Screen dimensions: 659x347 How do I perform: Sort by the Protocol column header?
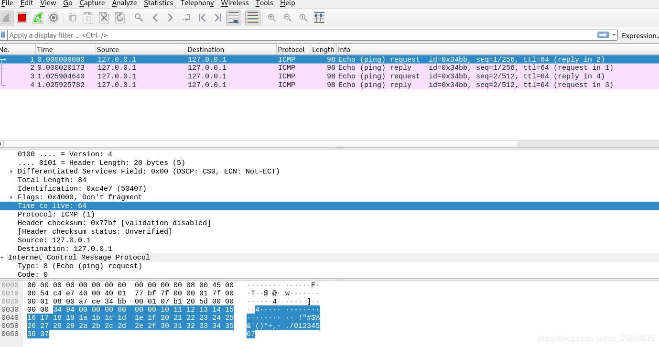click(293, 50)
